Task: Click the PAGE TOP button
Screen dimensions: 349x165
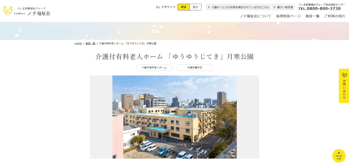Action: point(339,156)
